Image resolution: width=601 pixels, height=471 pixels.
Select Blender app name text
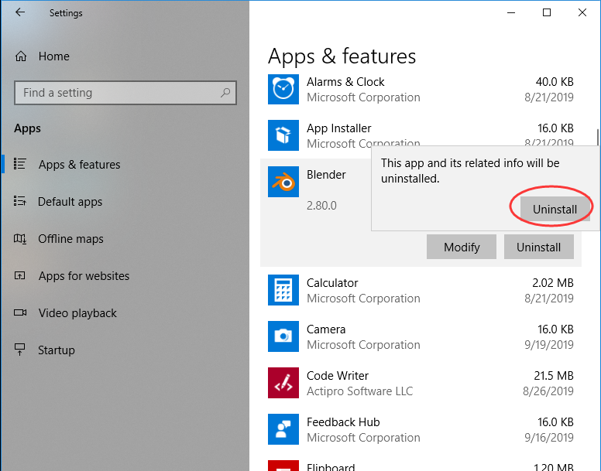tap(326, 175)
